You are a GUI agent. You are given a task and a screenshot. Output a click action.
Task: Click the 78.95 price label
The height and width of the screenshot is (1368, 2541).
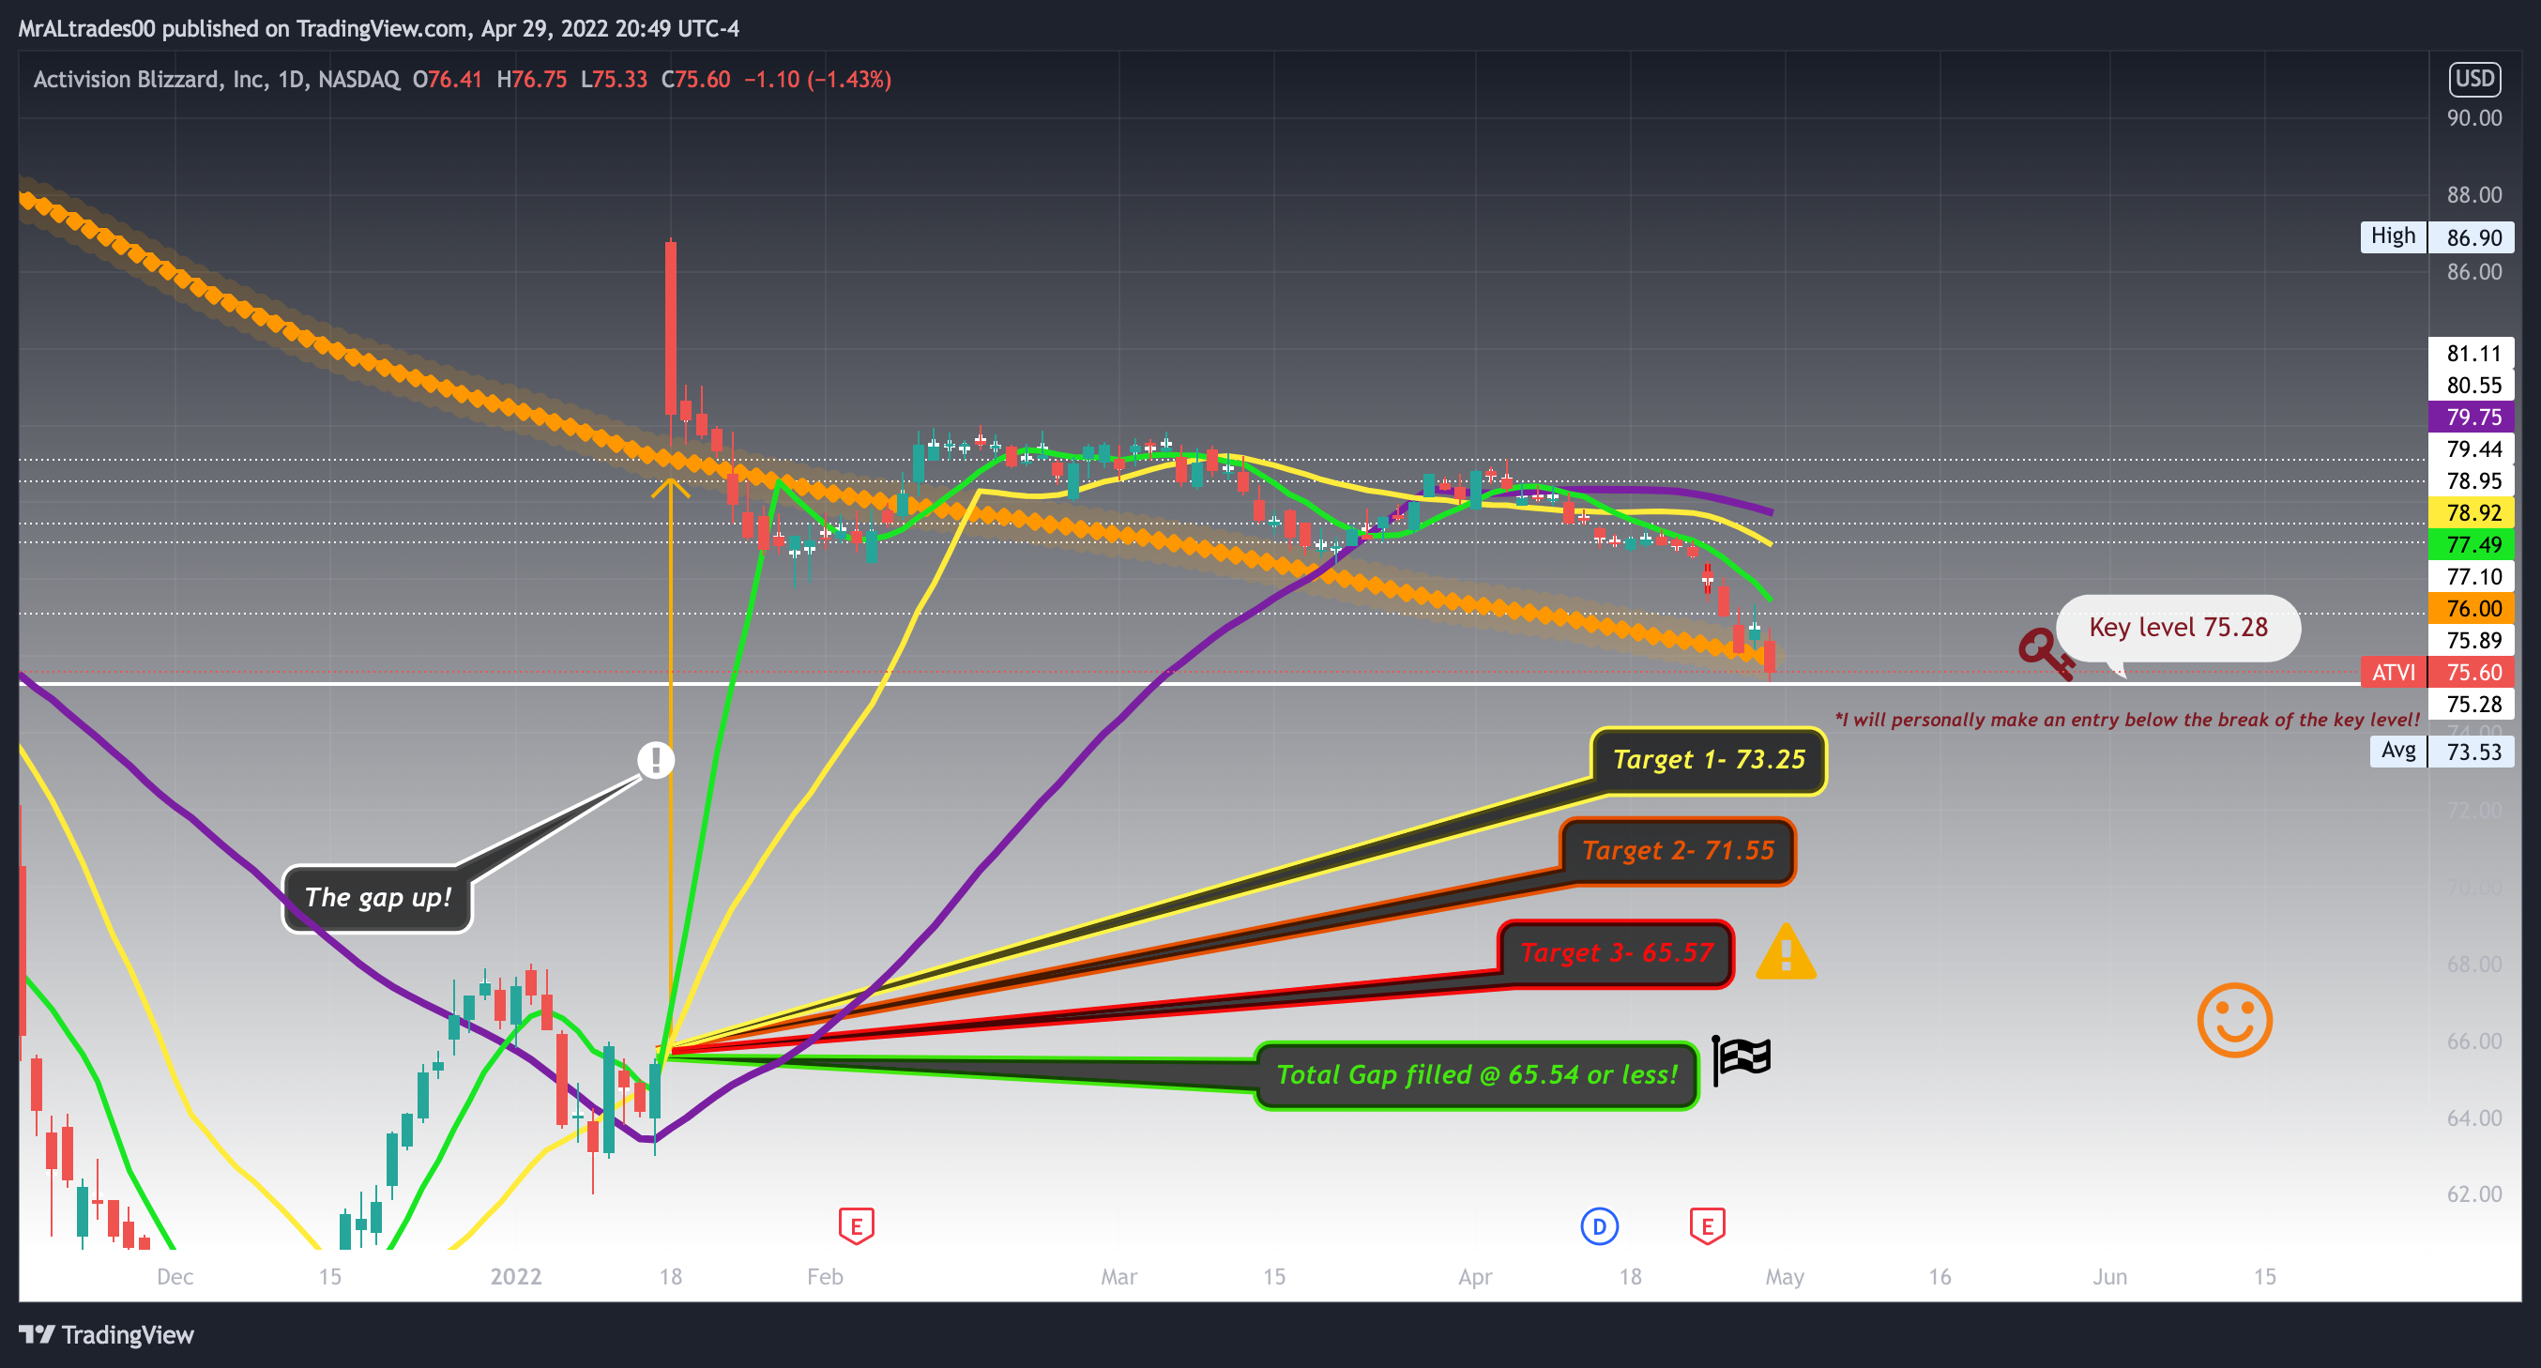click(2471, 480)
